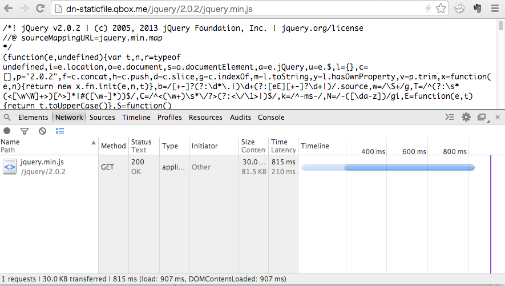This screenshot has width=505, height=286.
Task: Click the page vertical scrollbar thumb
Action: (x=500, y=26)
